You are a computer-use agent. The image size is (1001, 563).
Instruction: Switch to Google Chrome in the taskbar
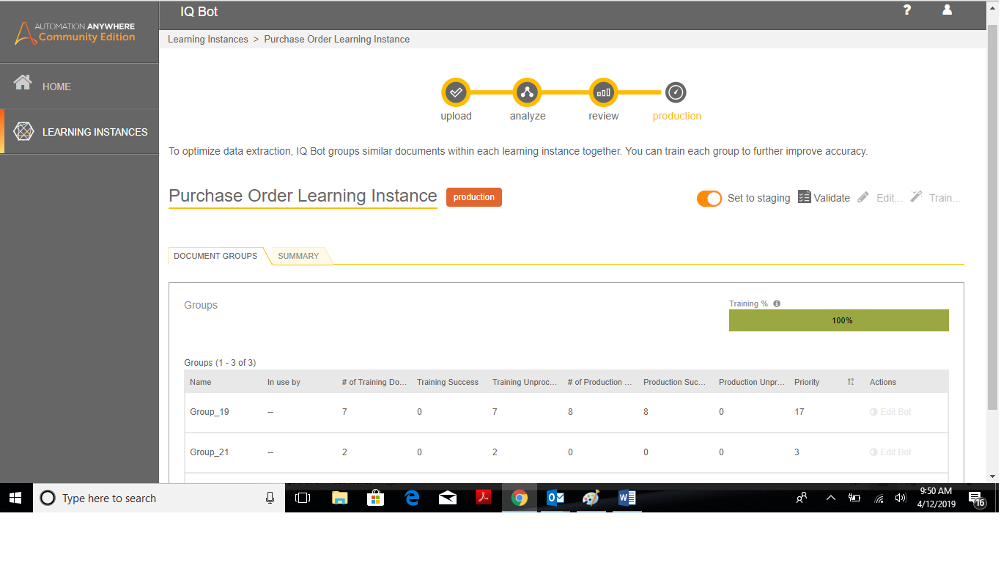(x=520, y=498)
